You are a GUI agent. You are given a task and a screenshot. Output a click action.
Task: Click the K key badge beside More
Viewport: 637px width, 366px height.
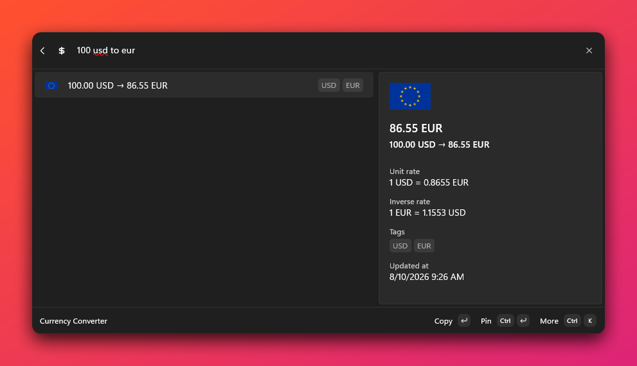click(590, 320)
